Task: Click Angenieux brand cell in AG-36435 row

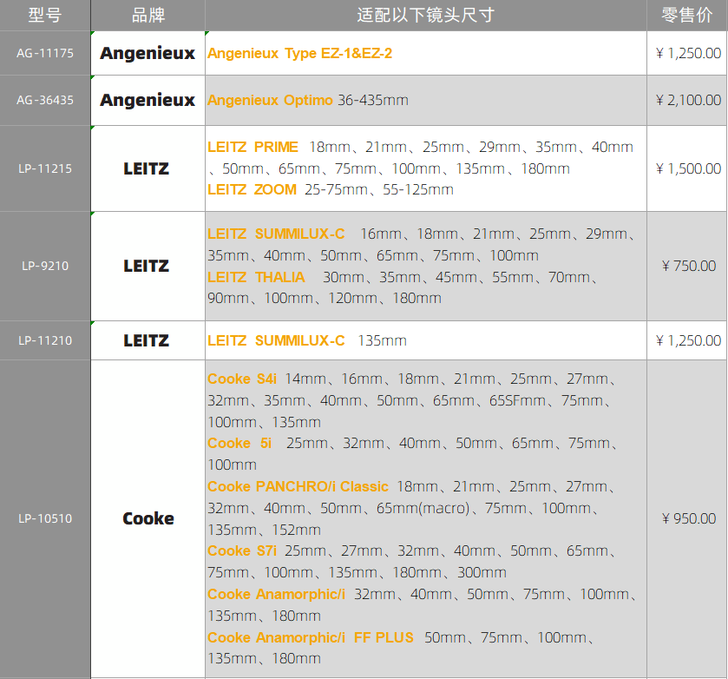Action: pyautogui.click(x=148, y=100)
